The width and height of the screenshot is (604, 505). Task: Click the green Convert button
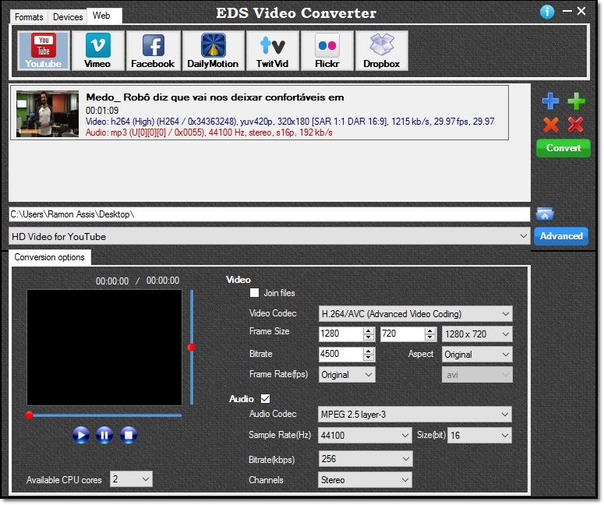point(563,148)
